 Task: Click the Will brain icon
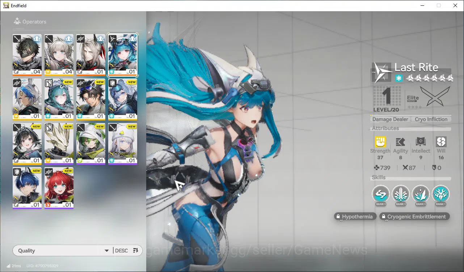[x=441, y=142]
